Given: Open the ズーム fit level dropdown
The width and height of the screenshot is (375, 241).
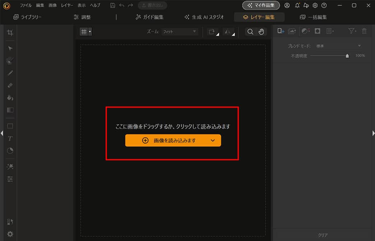Looking at the screenshot, I should (180, 32).
